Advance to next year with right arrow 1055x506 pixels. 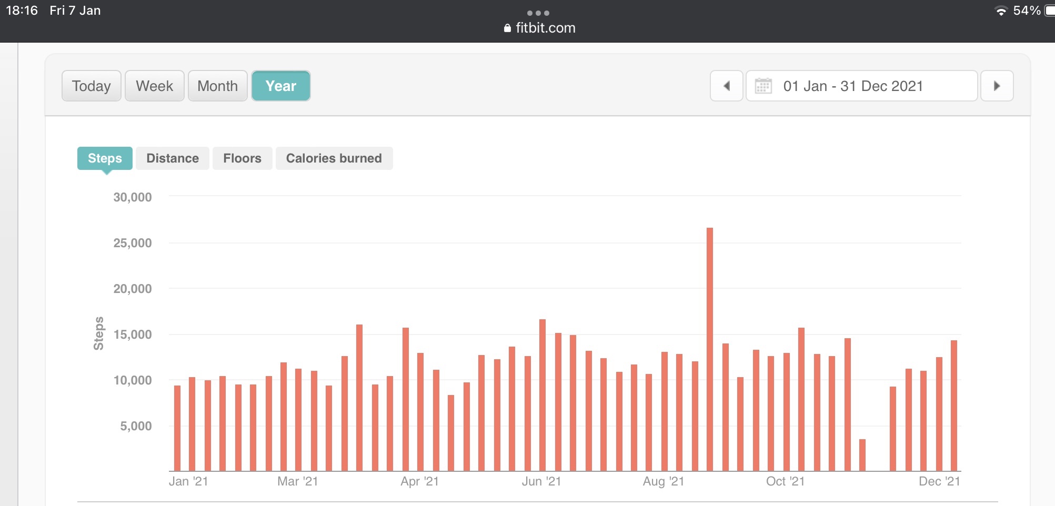click(x=997, y=86)
